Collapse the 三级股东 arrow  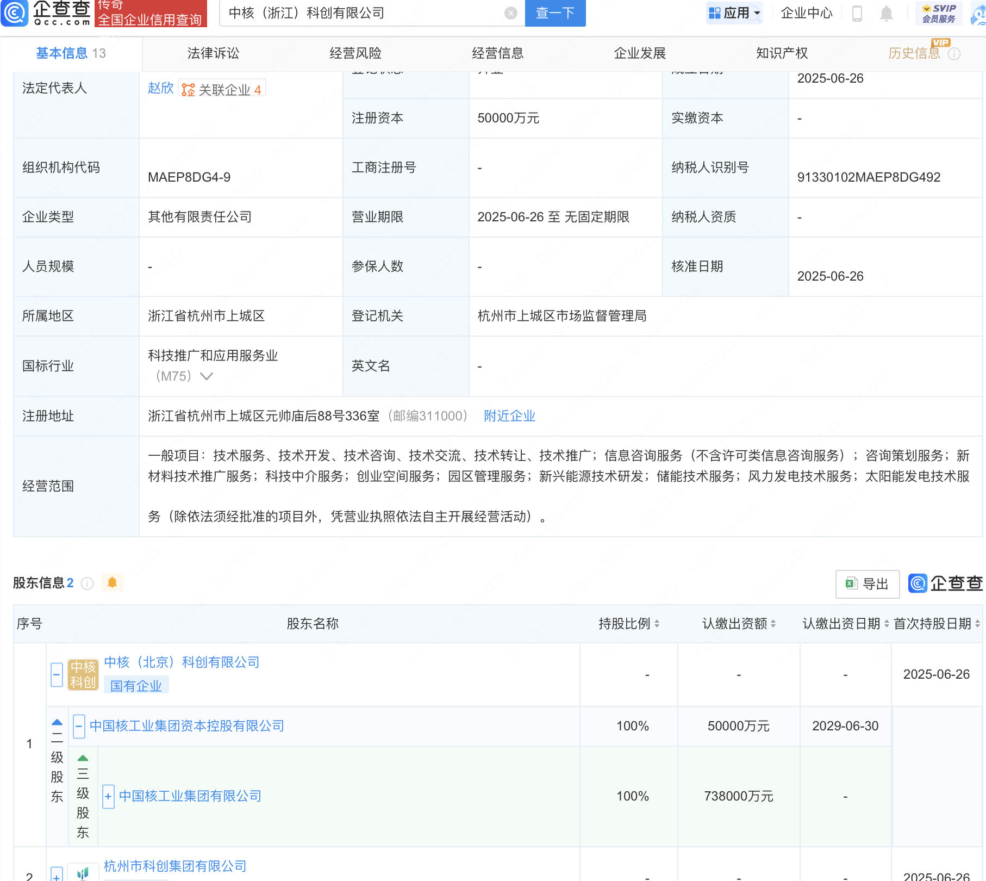click(83, 758)
